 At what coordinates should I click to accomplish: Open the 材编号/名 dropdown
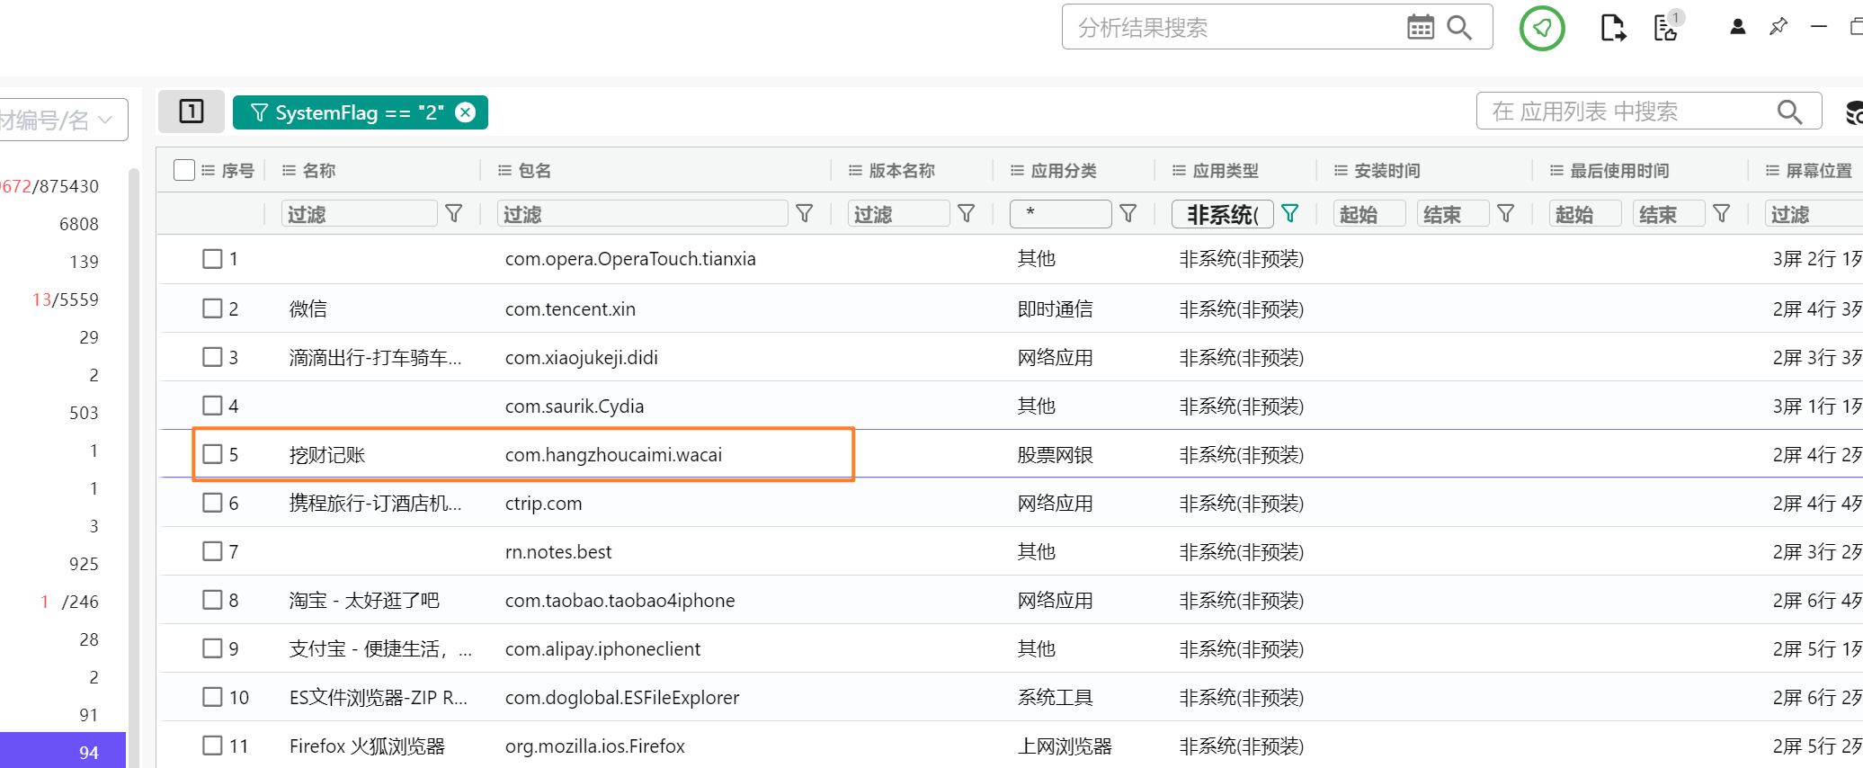click(62, 120)
